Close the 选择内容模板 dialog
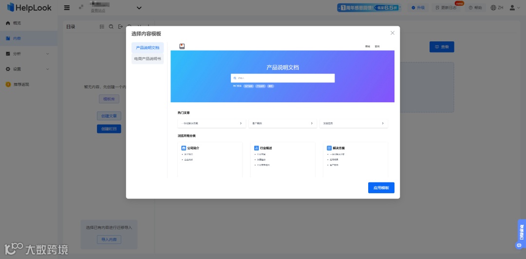The height and width of the screenshot is (259, 526). click(x=393, y=33)
